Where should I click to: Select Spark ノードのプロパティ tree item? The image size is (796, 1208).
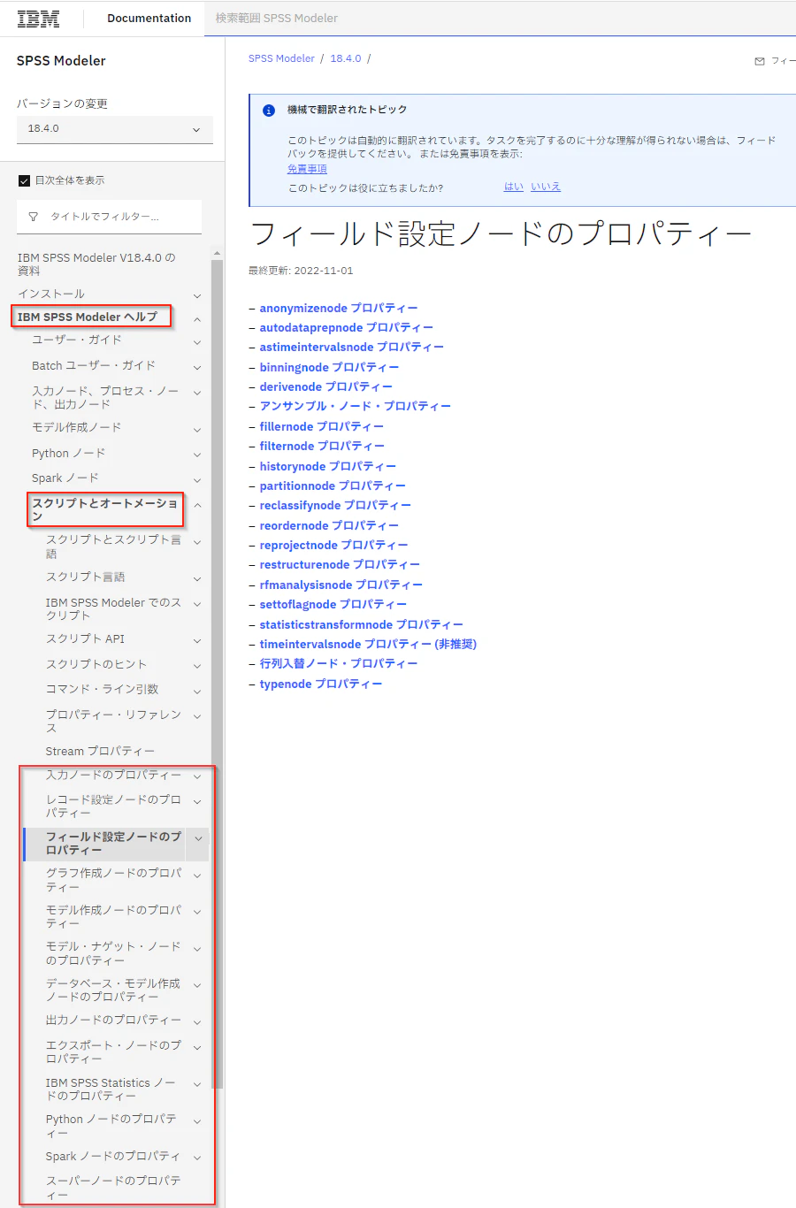point(112,1157)
